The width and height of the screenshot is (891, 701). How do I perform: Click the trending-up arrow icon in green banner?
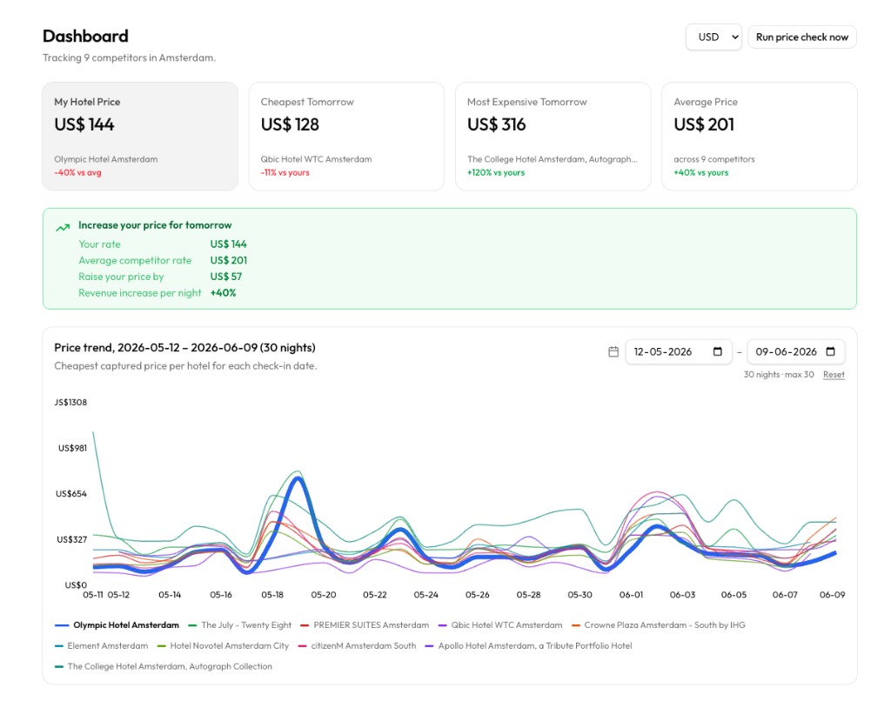pos(63,227)
